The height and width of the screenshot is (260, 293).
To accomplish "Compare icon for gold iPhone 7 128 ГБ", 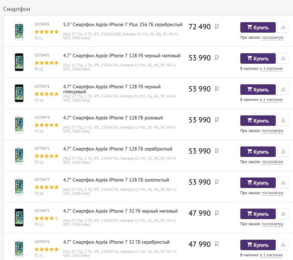I will point(283,183).
